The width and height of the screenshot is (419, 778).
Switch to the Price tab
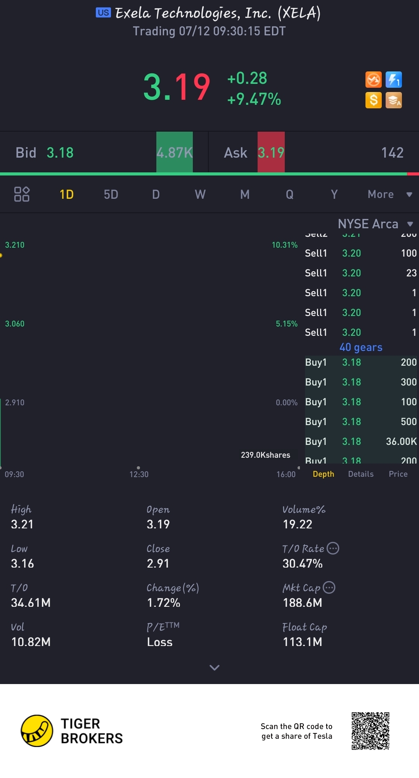pos(398,474)
